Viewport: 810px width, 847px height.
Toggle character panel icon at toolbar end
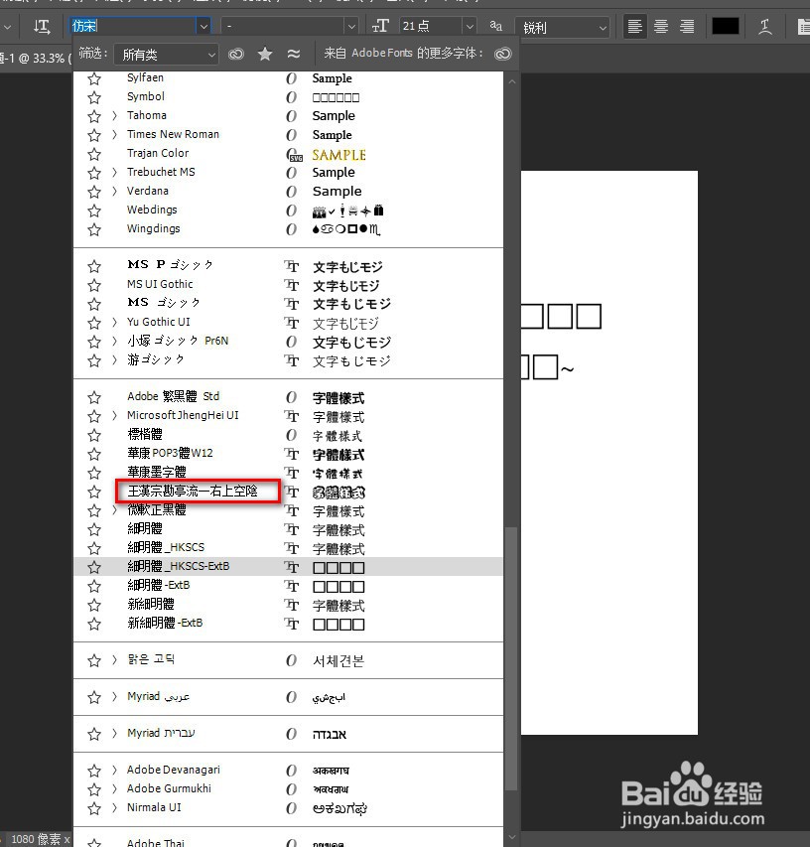tap(803, 27)
